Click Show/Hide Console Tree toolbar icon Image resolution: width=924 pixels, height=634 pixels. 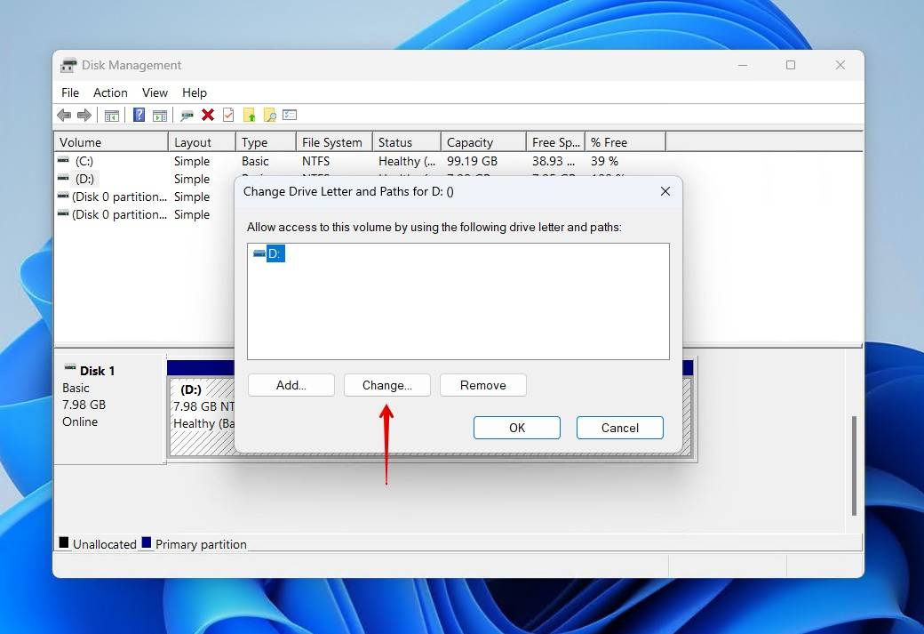pos(111,116)
